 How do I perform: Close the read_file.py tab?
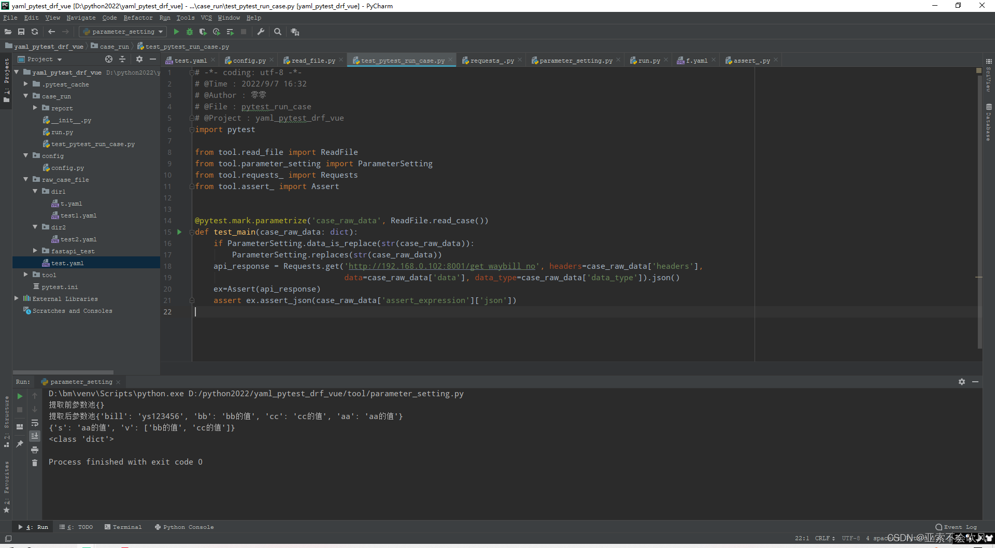click(341, 60)
